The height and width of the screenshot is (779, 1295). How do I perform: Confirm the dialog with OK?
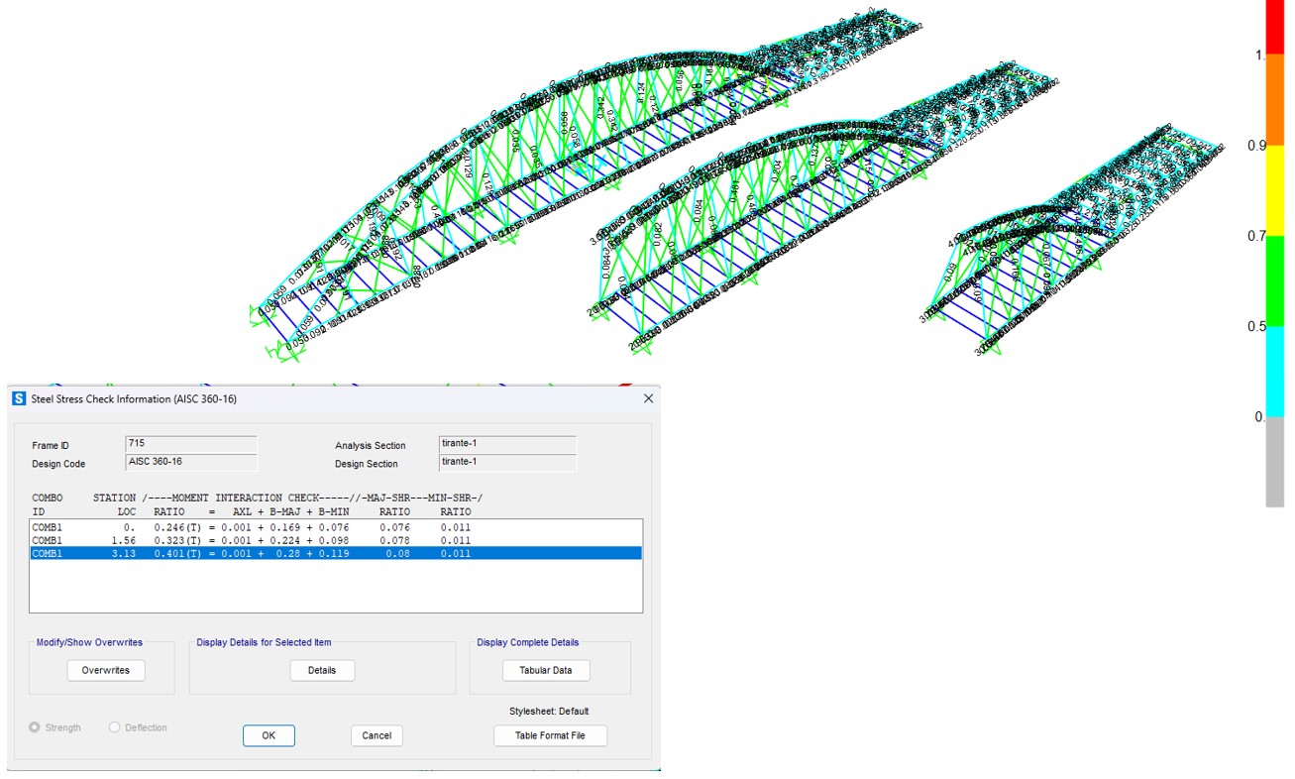pos(269,735)
